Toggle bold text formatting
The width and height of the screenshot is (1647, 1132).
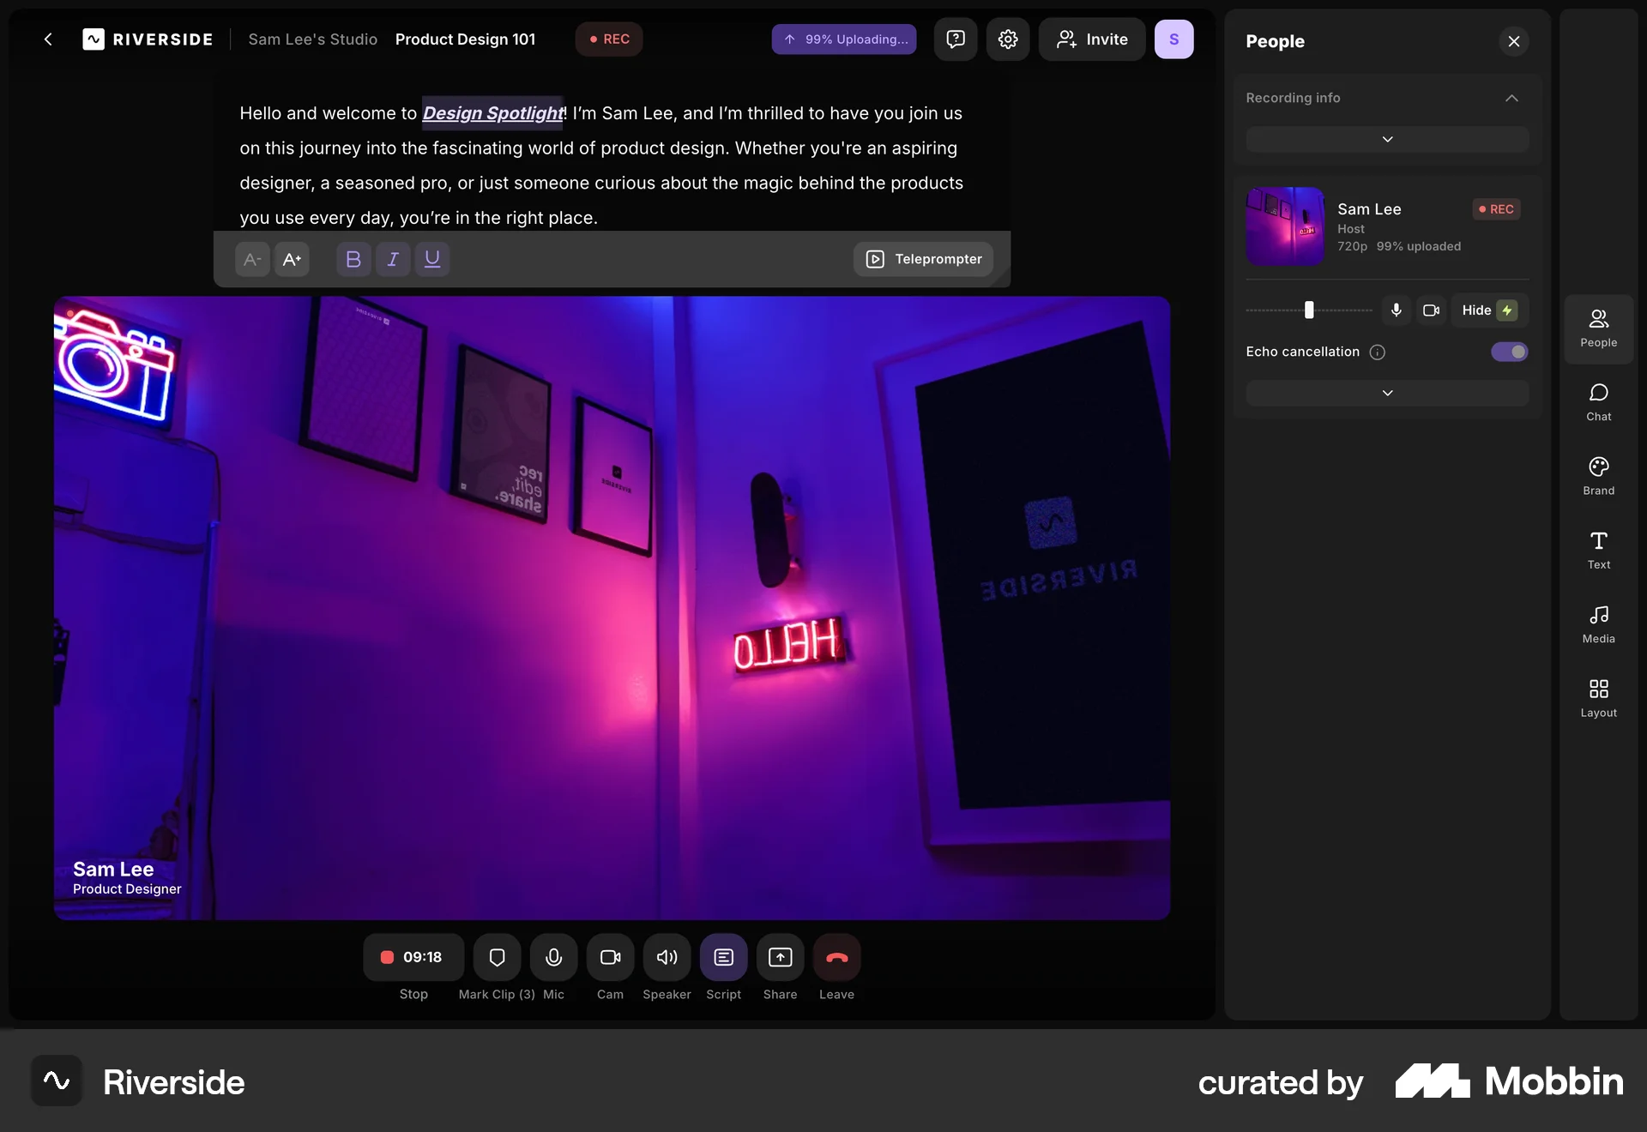tap(353, 259)
